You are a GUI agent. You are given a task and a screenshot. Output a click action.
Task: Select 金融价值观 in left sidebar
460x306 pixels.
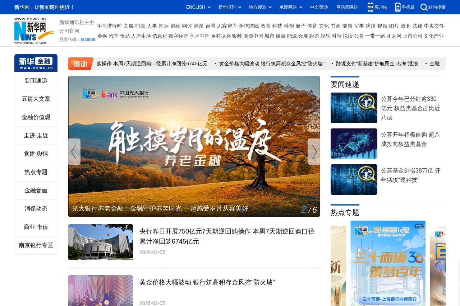click(x=36, y=117)
